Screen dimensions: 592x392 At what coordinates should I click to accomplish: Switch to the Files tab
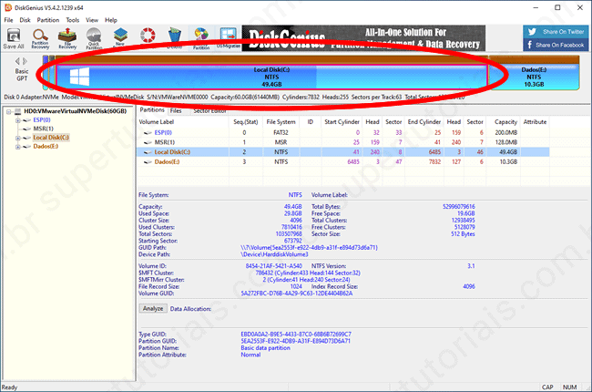[176, 110]
